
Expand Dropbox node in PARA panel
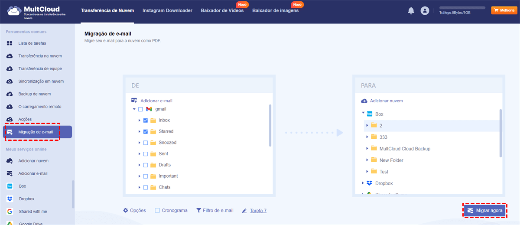(x=363, y=183)
